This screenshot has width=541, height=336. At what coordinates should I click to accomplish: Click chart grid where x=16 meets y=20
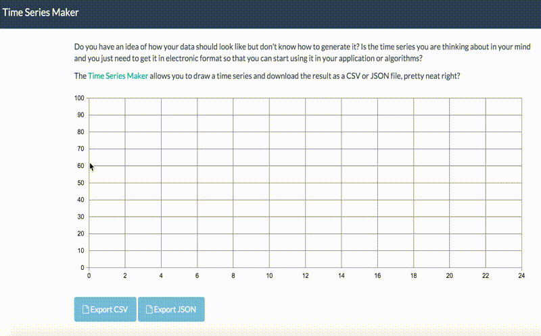click(x=377, y=233)
